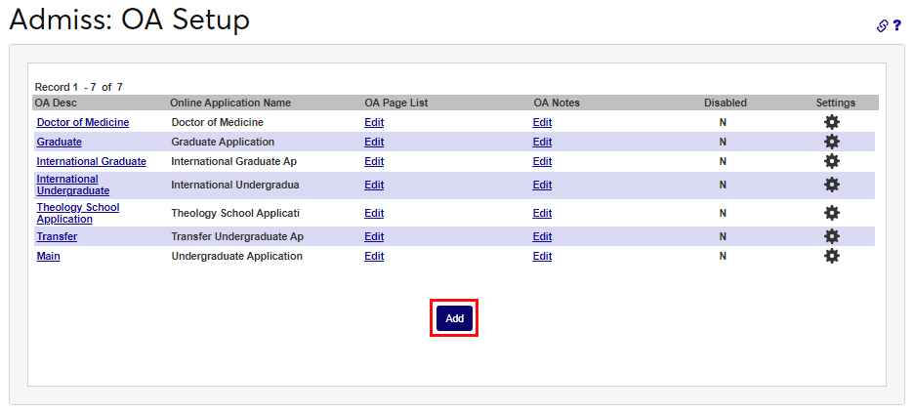This screenshot has width=914, height=413.
Task: Edit OA Notes for Main
Action: click(x=542, y=256)
